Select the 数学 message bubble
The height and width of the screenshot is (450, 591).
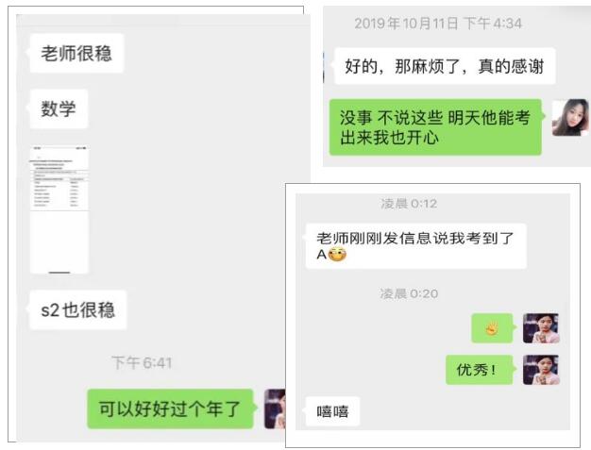[59, 108]
